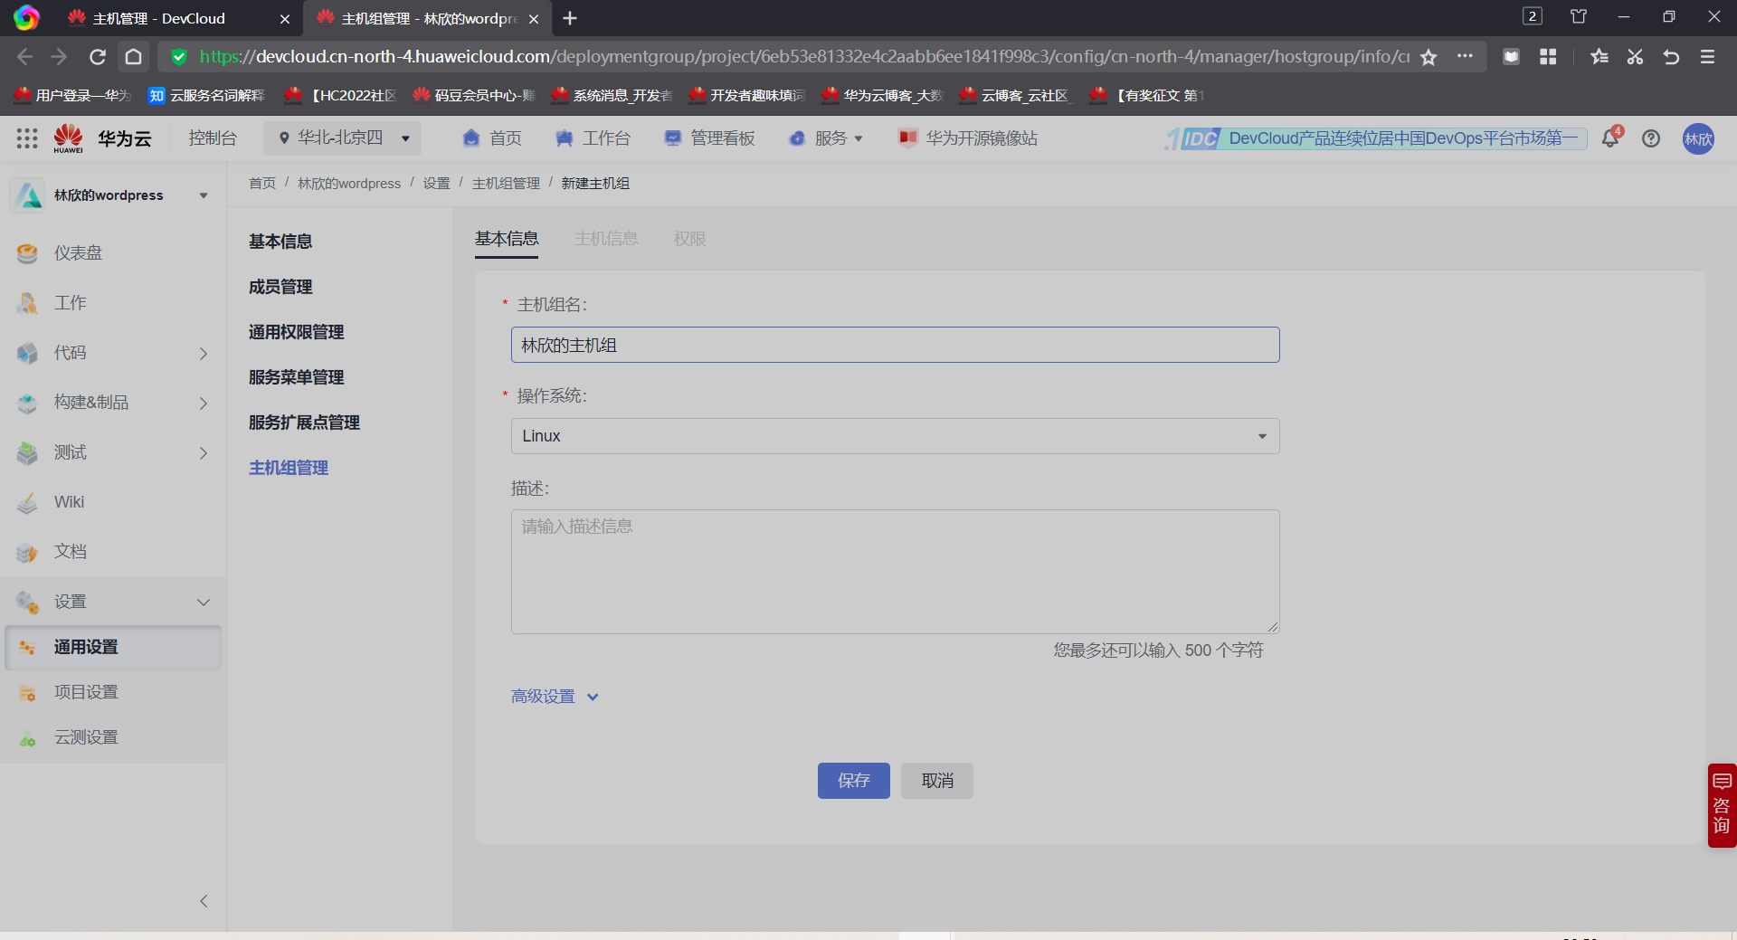Click the 首页 breadcrumb link

coord(262,184)
